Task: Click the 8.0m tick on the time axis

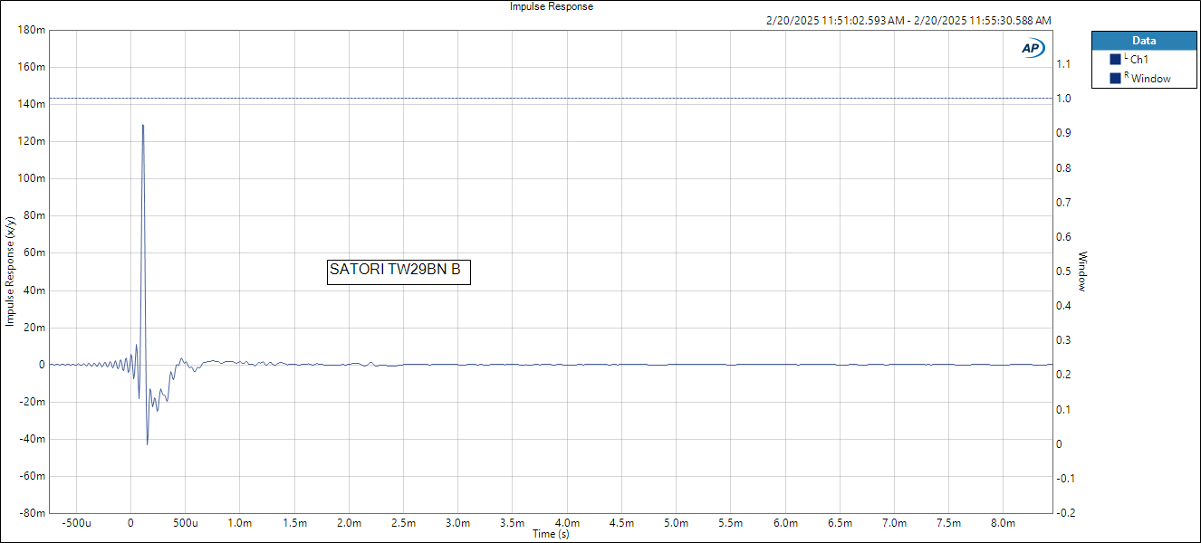Action: point(1004,523)
